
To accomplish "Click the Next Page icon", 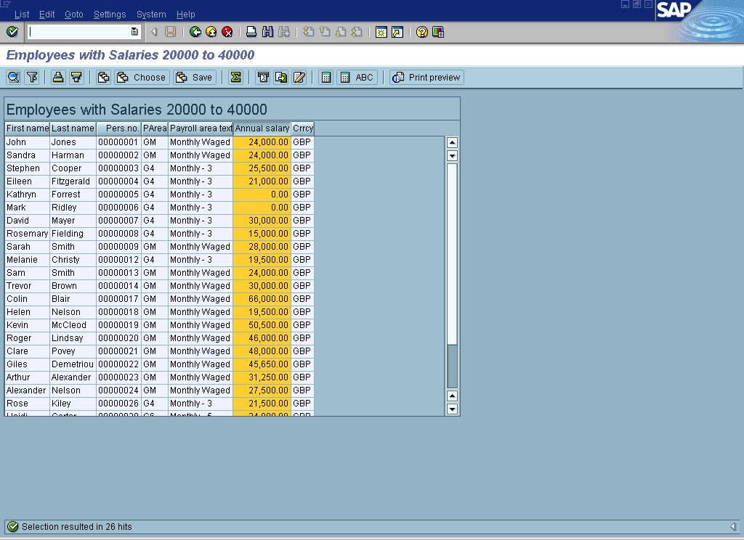I will point(341,32).
